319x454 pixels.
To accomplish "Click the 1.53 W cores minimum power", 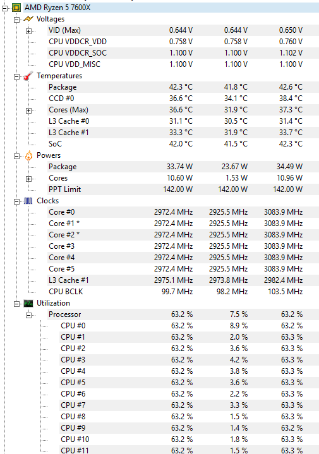I will click(x=237, y=178).
